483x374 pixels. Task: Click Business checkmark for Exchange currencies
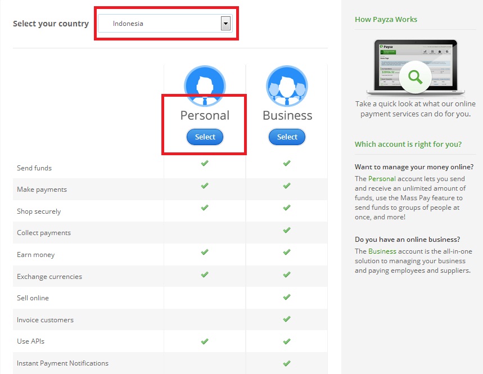pos(287,274)
